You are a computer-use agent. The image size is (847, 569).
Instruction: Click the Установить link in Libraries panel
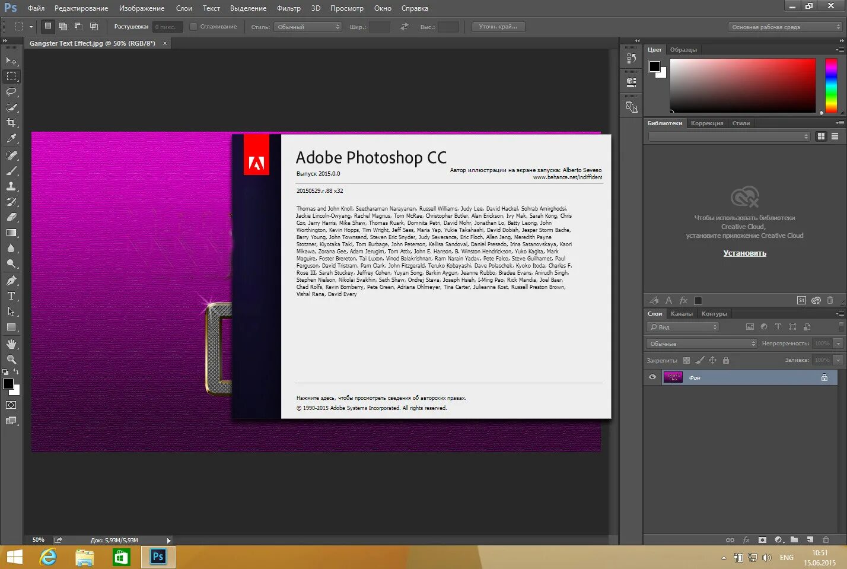[x=745, y=253]
